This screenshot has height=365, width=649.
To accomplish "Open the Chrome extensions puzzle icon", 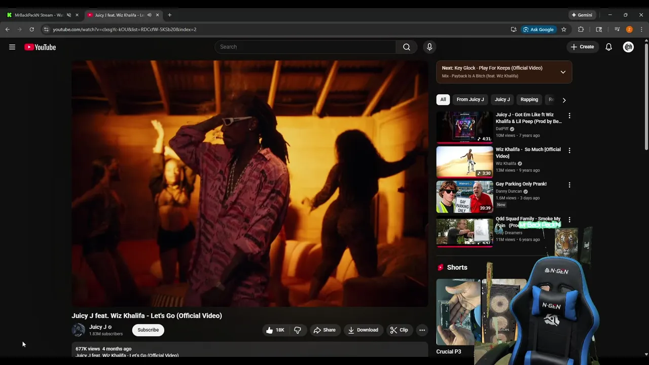I will click(581, 29).
